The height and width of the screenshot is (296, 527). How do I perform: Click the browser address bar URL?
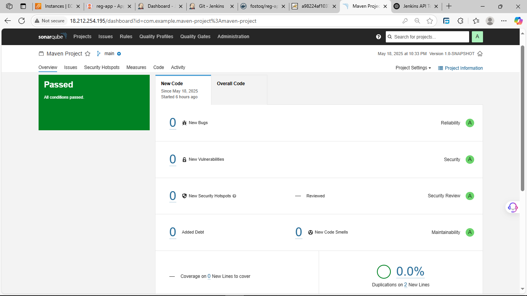point(163,21)
